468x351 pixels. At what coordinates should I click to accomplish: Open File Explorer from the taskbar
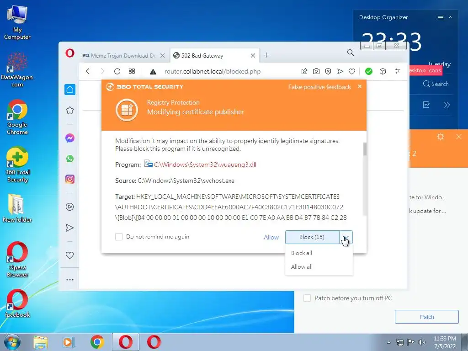(x=41, y=342)
